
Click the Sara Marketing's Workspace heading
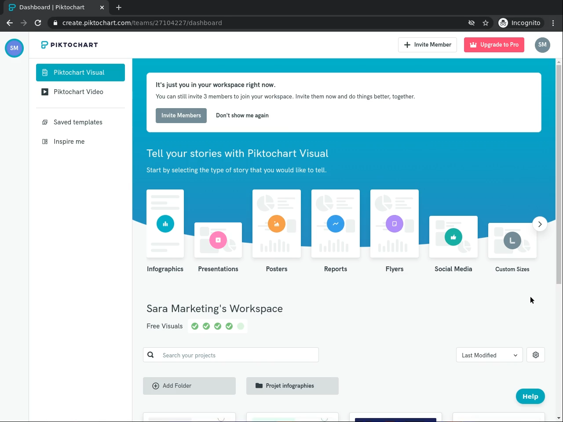(215, 309)
